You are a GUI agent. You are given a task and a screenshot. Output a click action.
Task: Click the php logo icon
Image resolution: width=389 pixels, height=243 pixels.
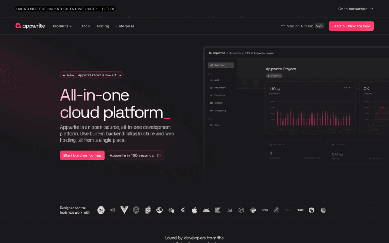click(x=265, y=210)
